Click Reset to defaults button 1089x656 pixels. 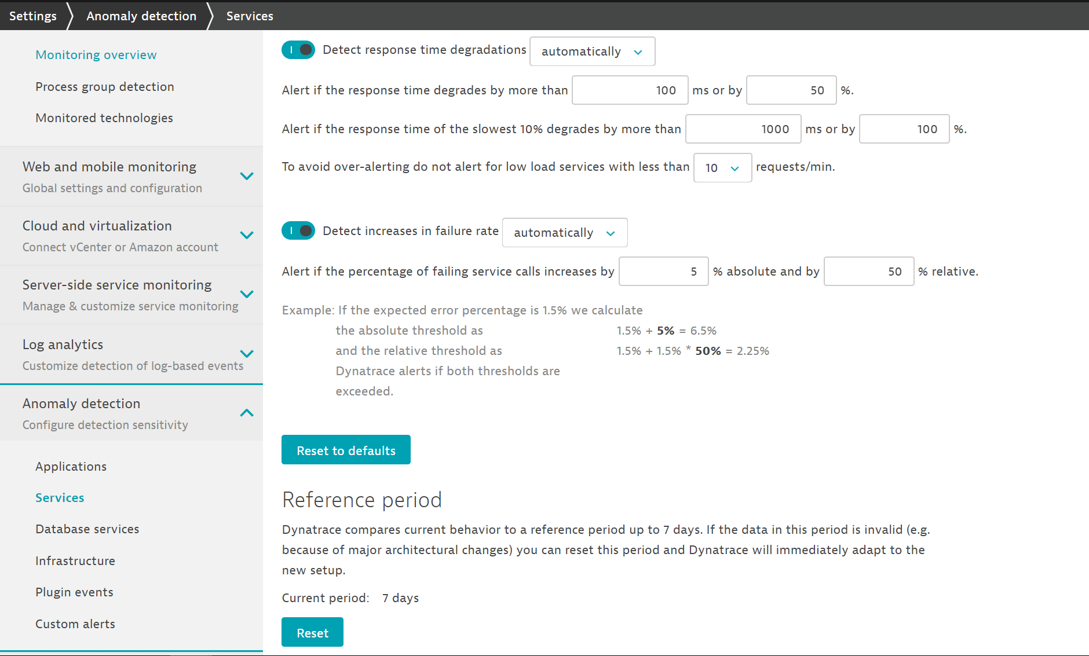pos(346,450)
